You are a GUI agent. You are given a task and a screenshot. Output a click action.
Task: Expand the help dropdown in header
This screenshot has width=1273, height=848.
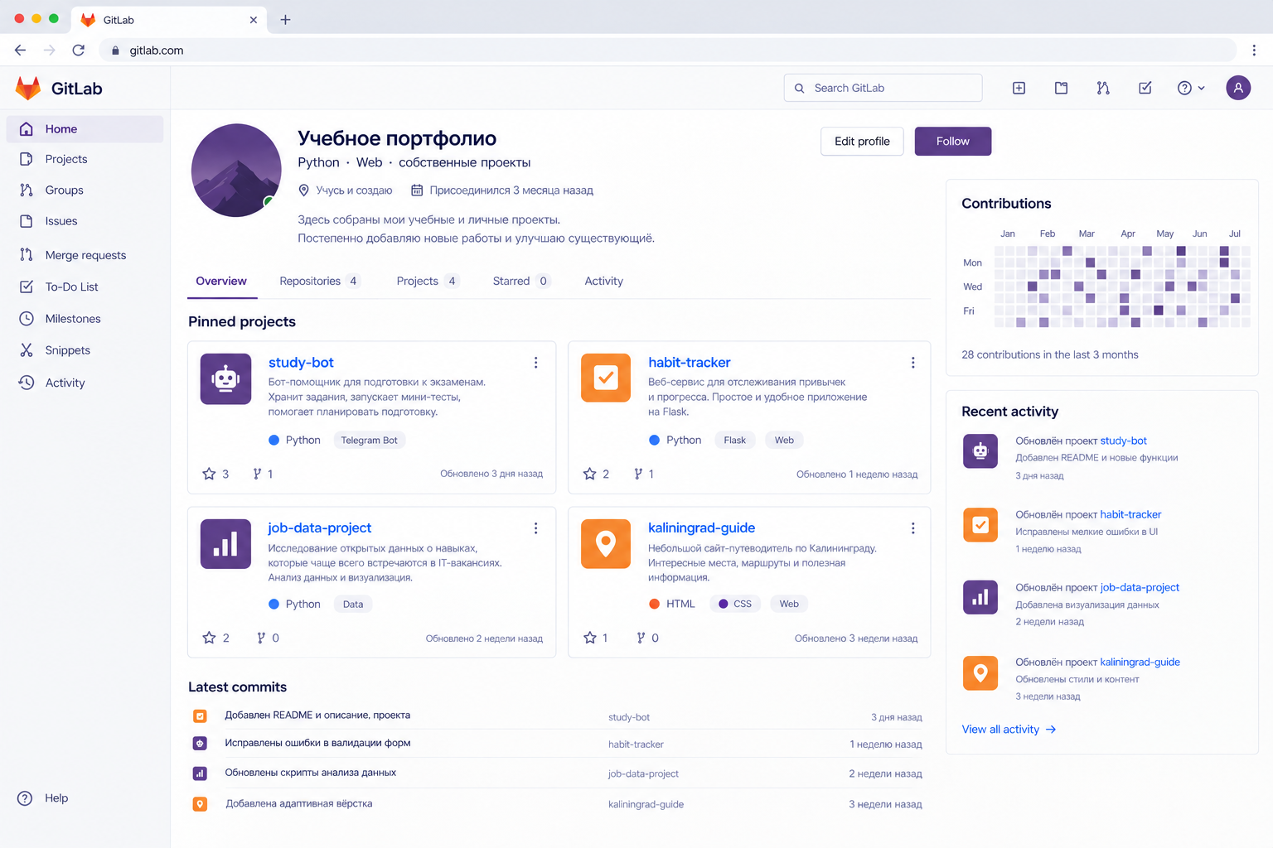(x=1191, y=88)
